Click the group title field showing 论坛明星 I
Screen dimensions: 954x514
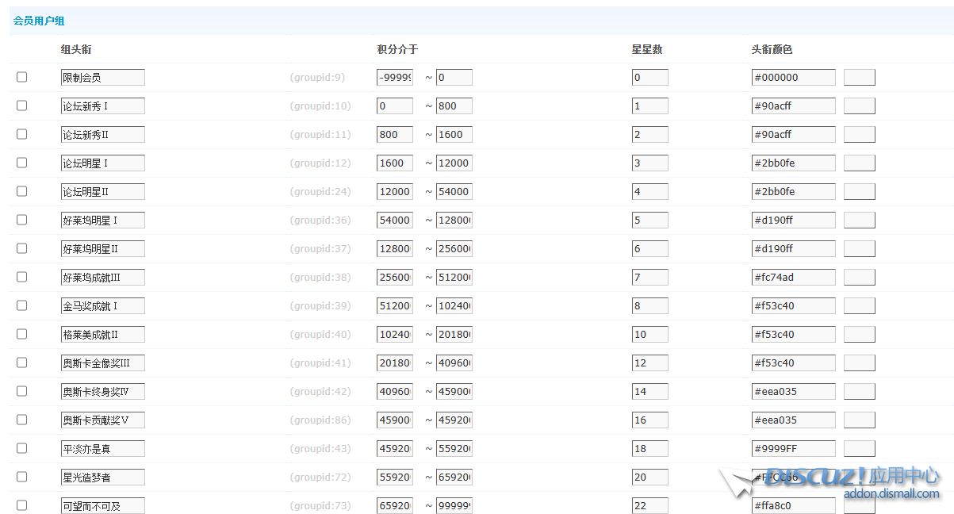point(103,163)
